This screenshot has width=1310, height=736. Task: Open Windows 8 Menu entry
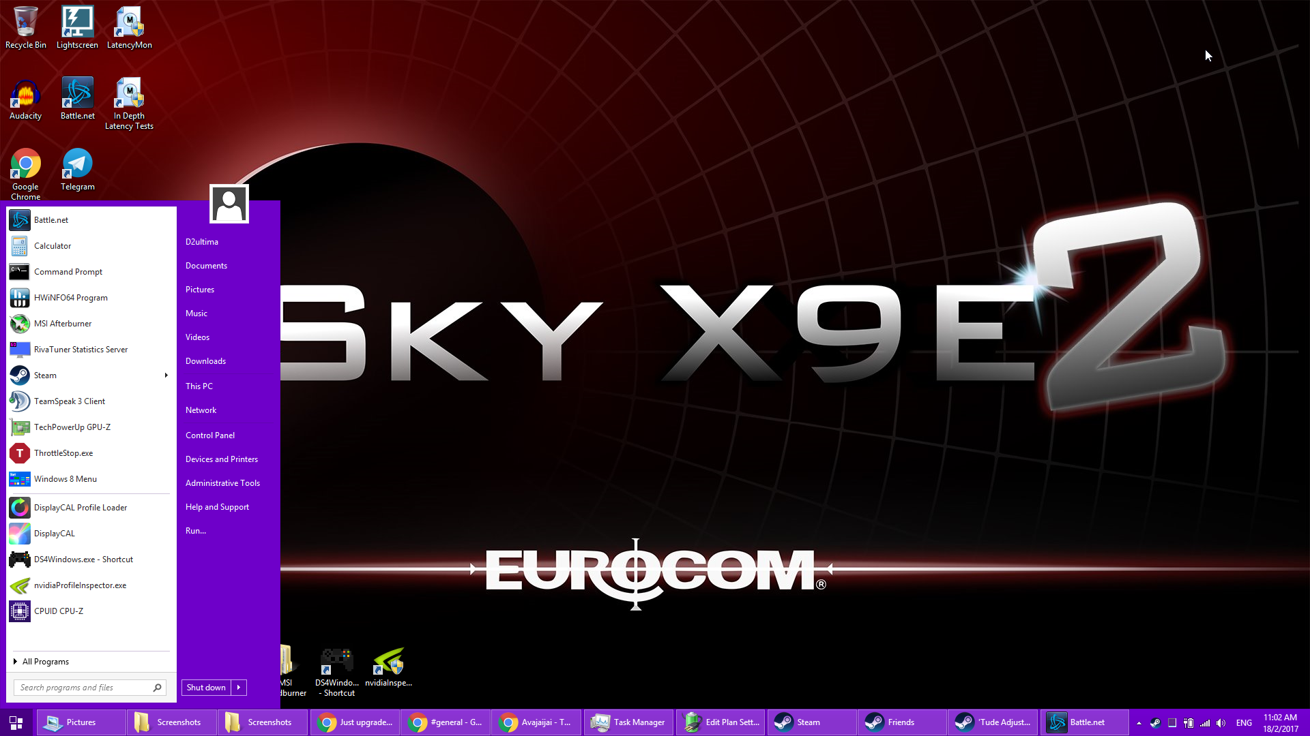[x=91, y=479]
